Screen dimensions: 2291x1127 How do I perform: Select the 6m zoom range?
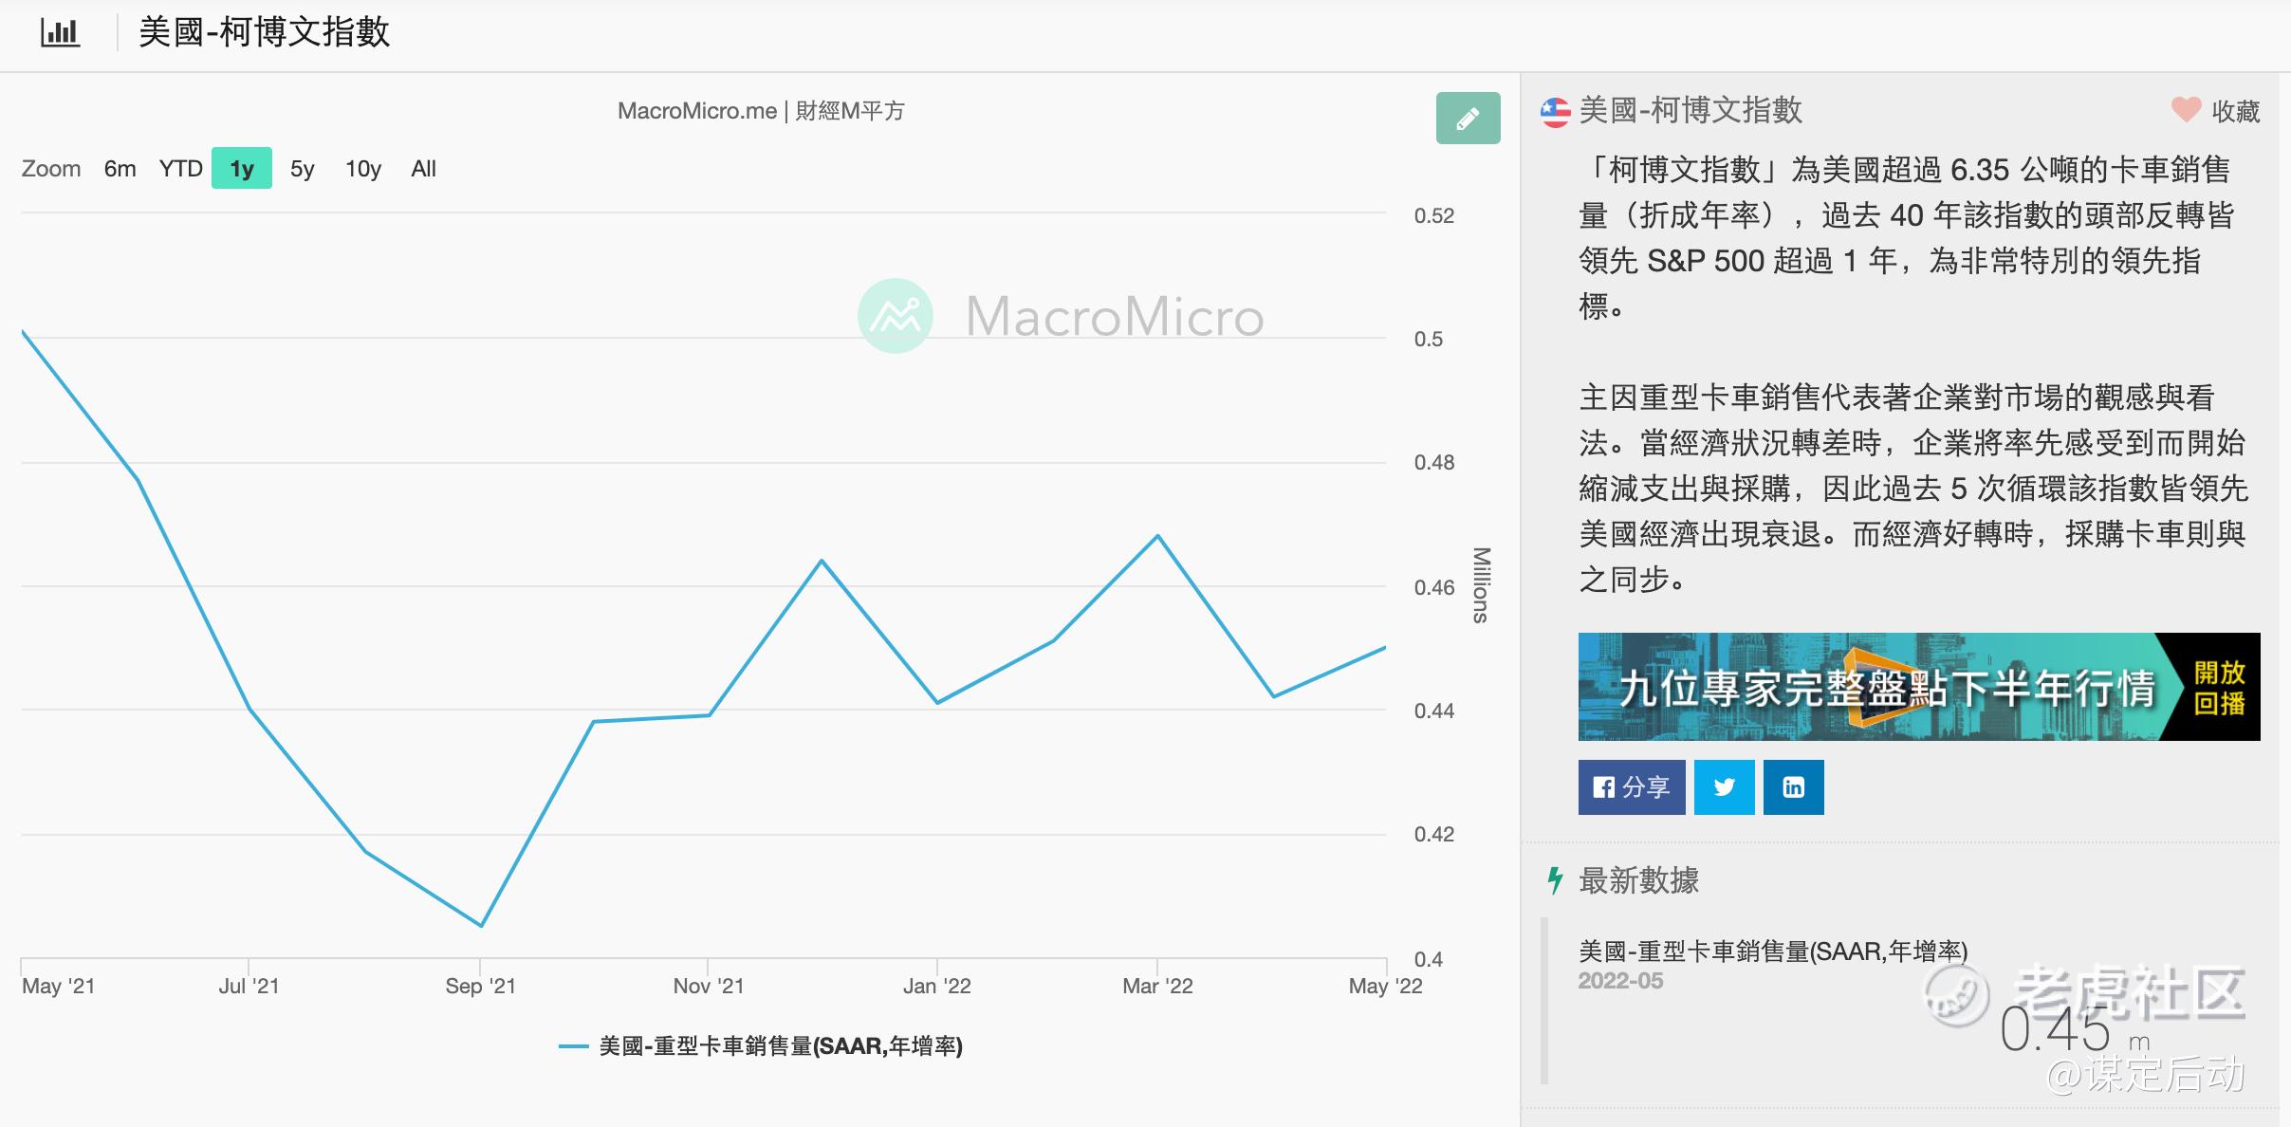[x=120, y=169]
